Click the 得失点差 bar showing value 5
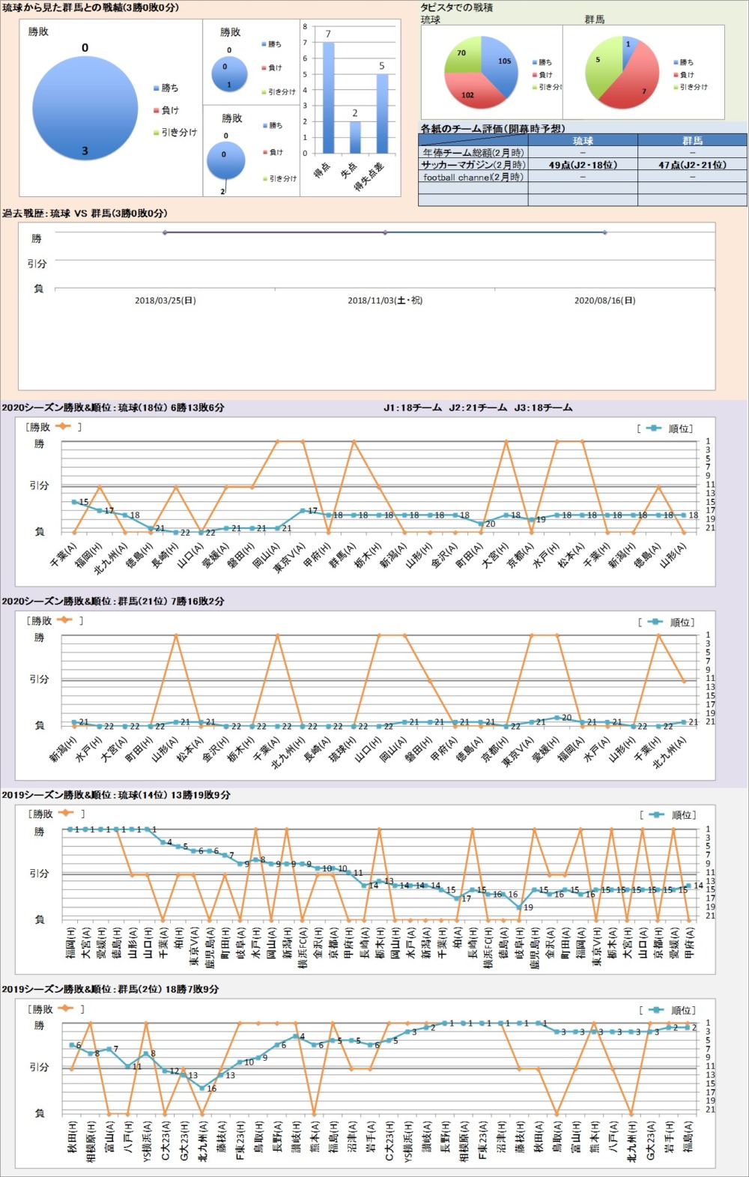The height and width of the screenshot is (1177, 749). (382, 113)
